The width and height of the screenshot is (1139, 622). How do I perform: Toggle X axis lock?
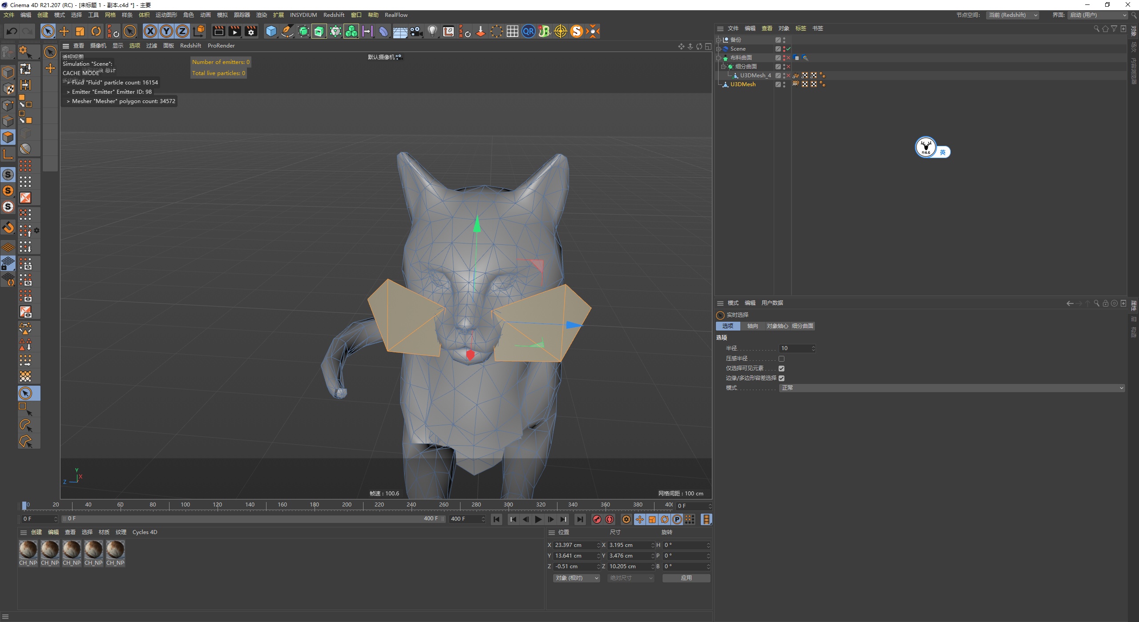(x=150, y=31)
